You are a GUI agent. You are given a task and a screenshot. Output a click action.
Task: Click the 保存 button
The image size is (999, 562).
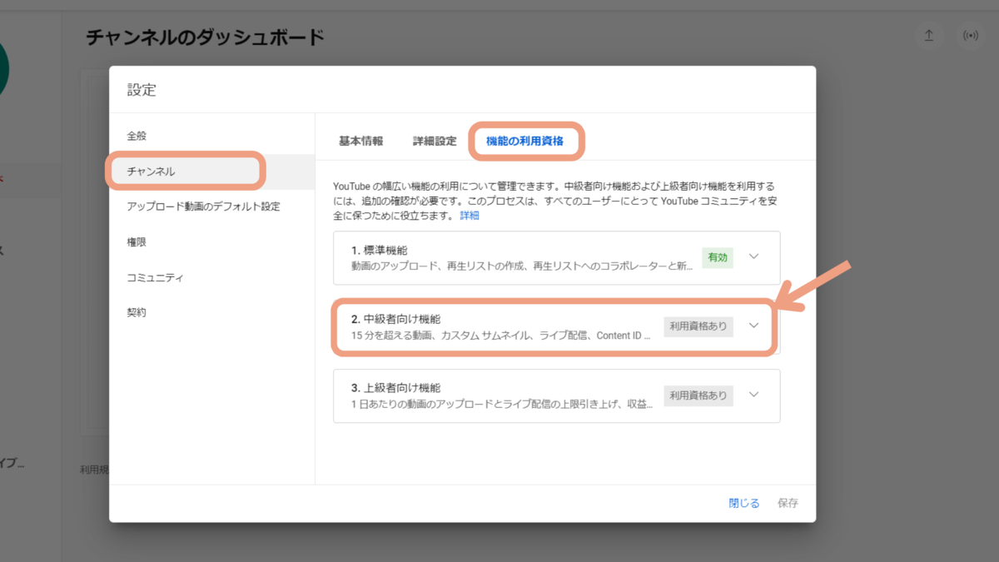click(788, 503)
